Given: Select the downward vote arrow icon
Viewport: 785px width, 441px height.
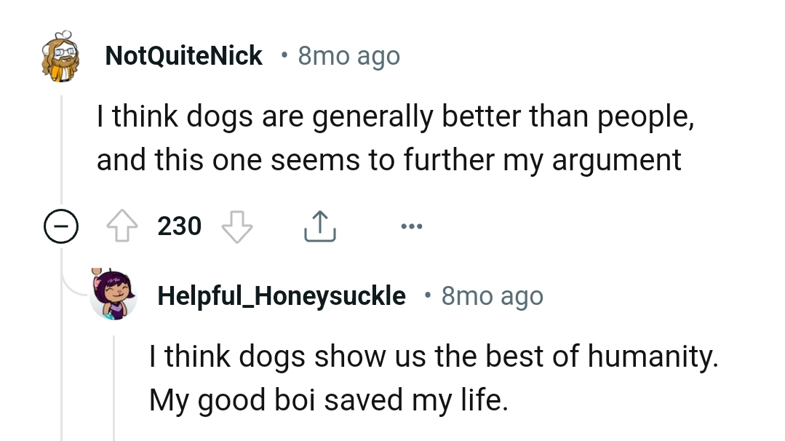Looking at the screenshot, I should [x=236, y=226].
